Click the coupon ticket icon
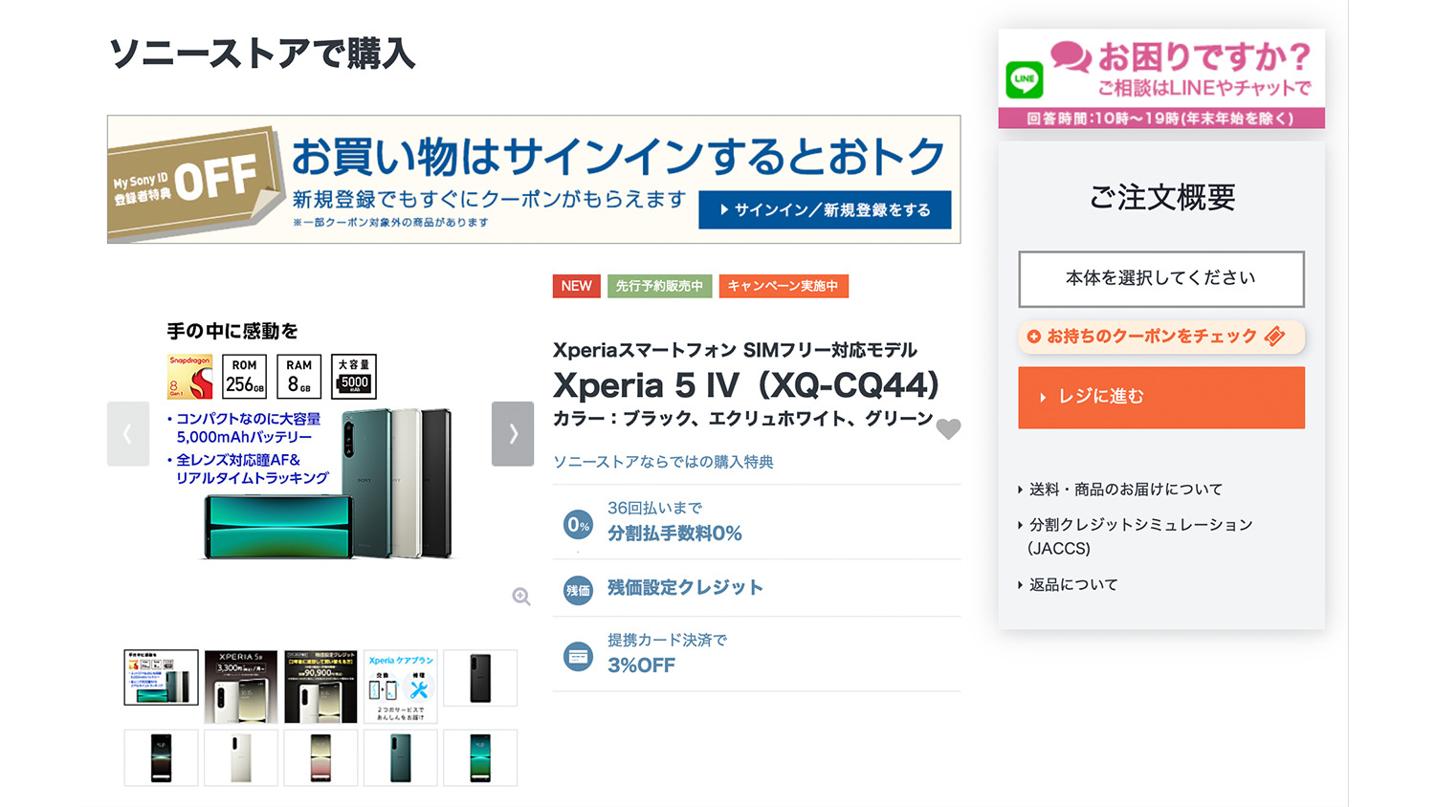This screenshot has width=1435, height=807. (x=1274, y=337)
